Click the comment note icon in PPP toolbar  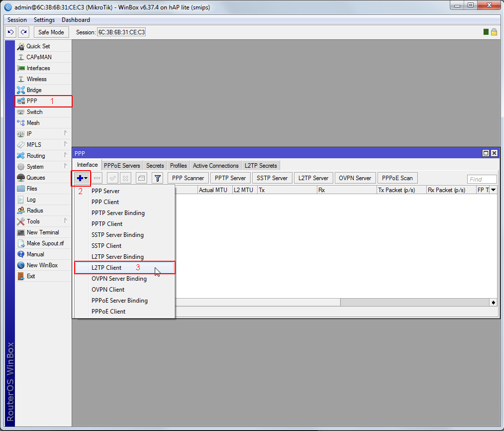point(141,178)
